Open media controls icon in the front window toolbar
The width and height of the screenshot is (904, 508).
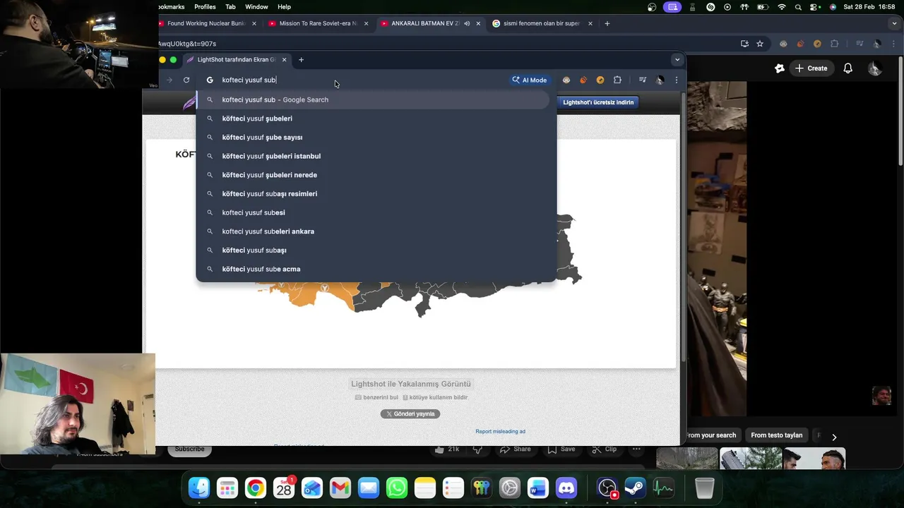coord(643,80)
